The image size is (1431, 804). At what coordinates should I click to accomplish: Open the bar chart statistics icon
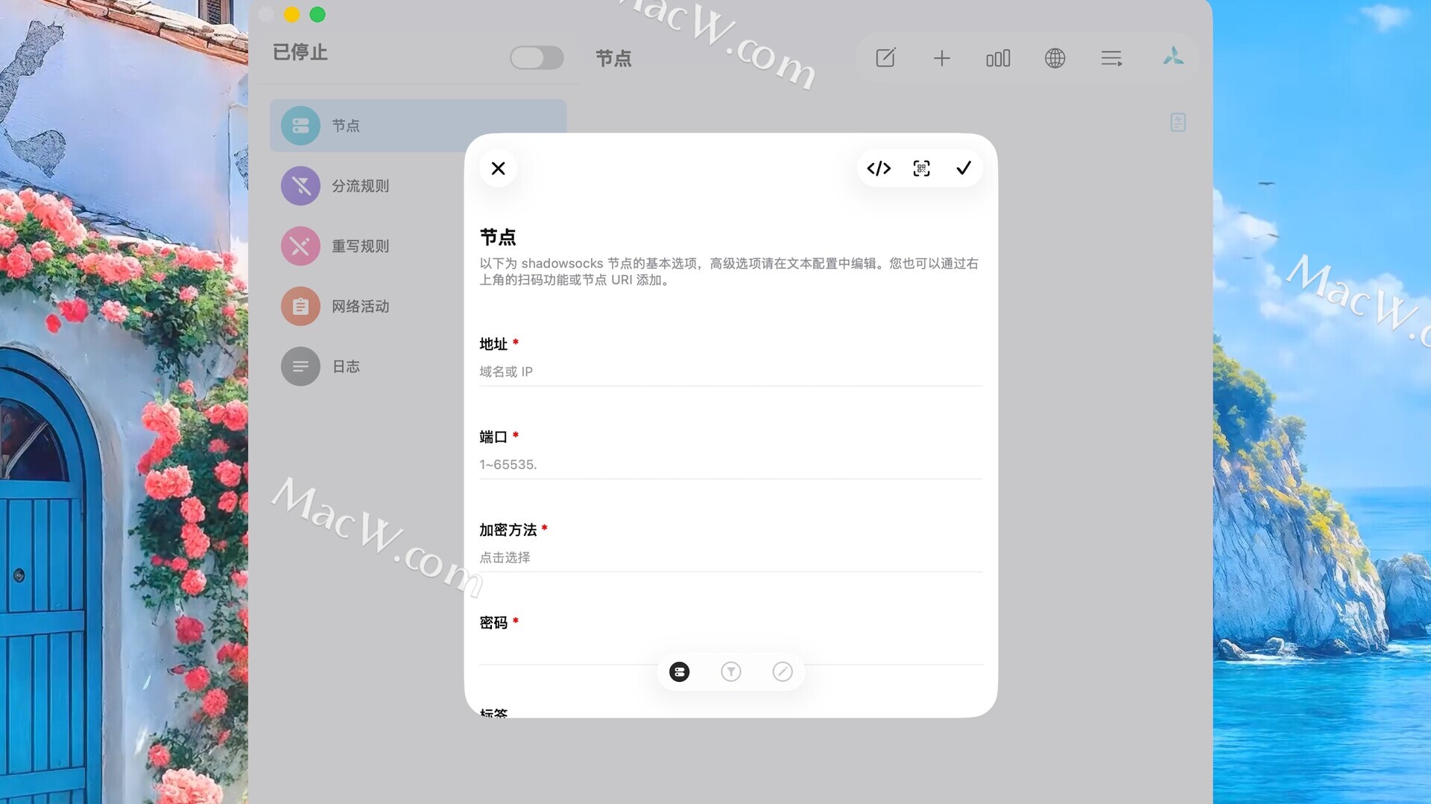click(998, 58)
